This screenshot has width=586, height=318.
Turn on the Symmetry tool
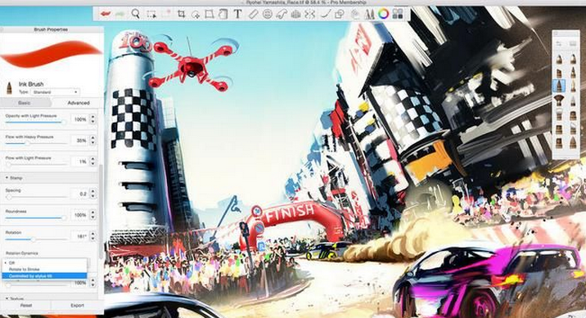[309, 14]
